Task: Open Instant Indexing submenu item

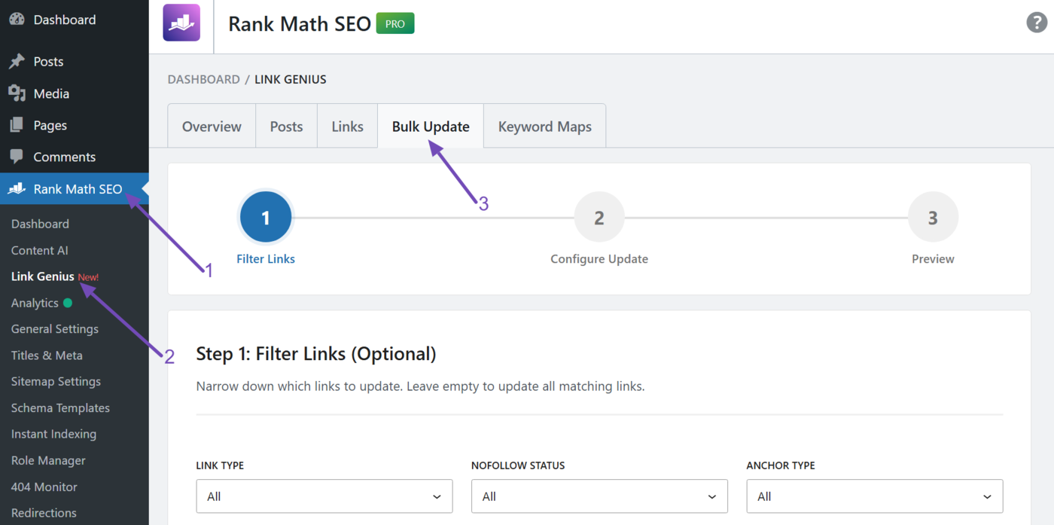Action: coord(53,434)
